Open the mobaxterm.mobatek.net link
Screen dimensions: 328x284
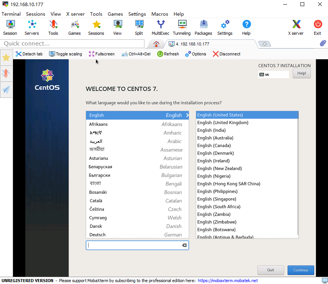(228, 281)
